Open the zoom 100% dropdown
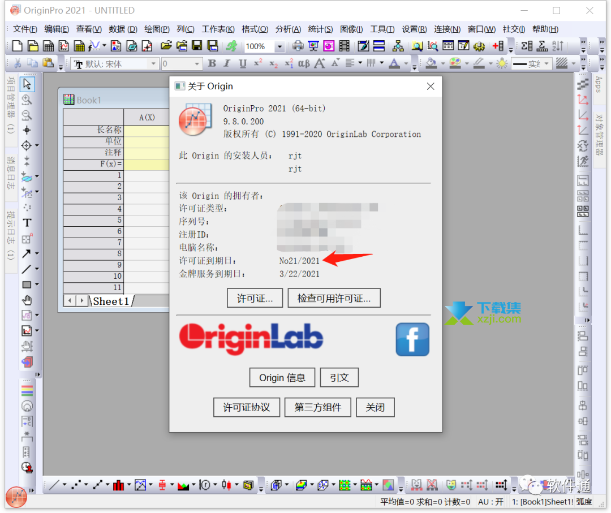 (x=279, y=46)
